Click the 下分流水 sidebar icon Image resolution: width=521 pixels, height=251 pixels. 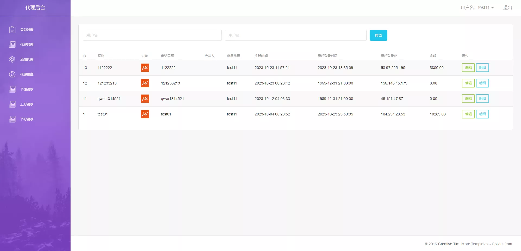point(12,119)
